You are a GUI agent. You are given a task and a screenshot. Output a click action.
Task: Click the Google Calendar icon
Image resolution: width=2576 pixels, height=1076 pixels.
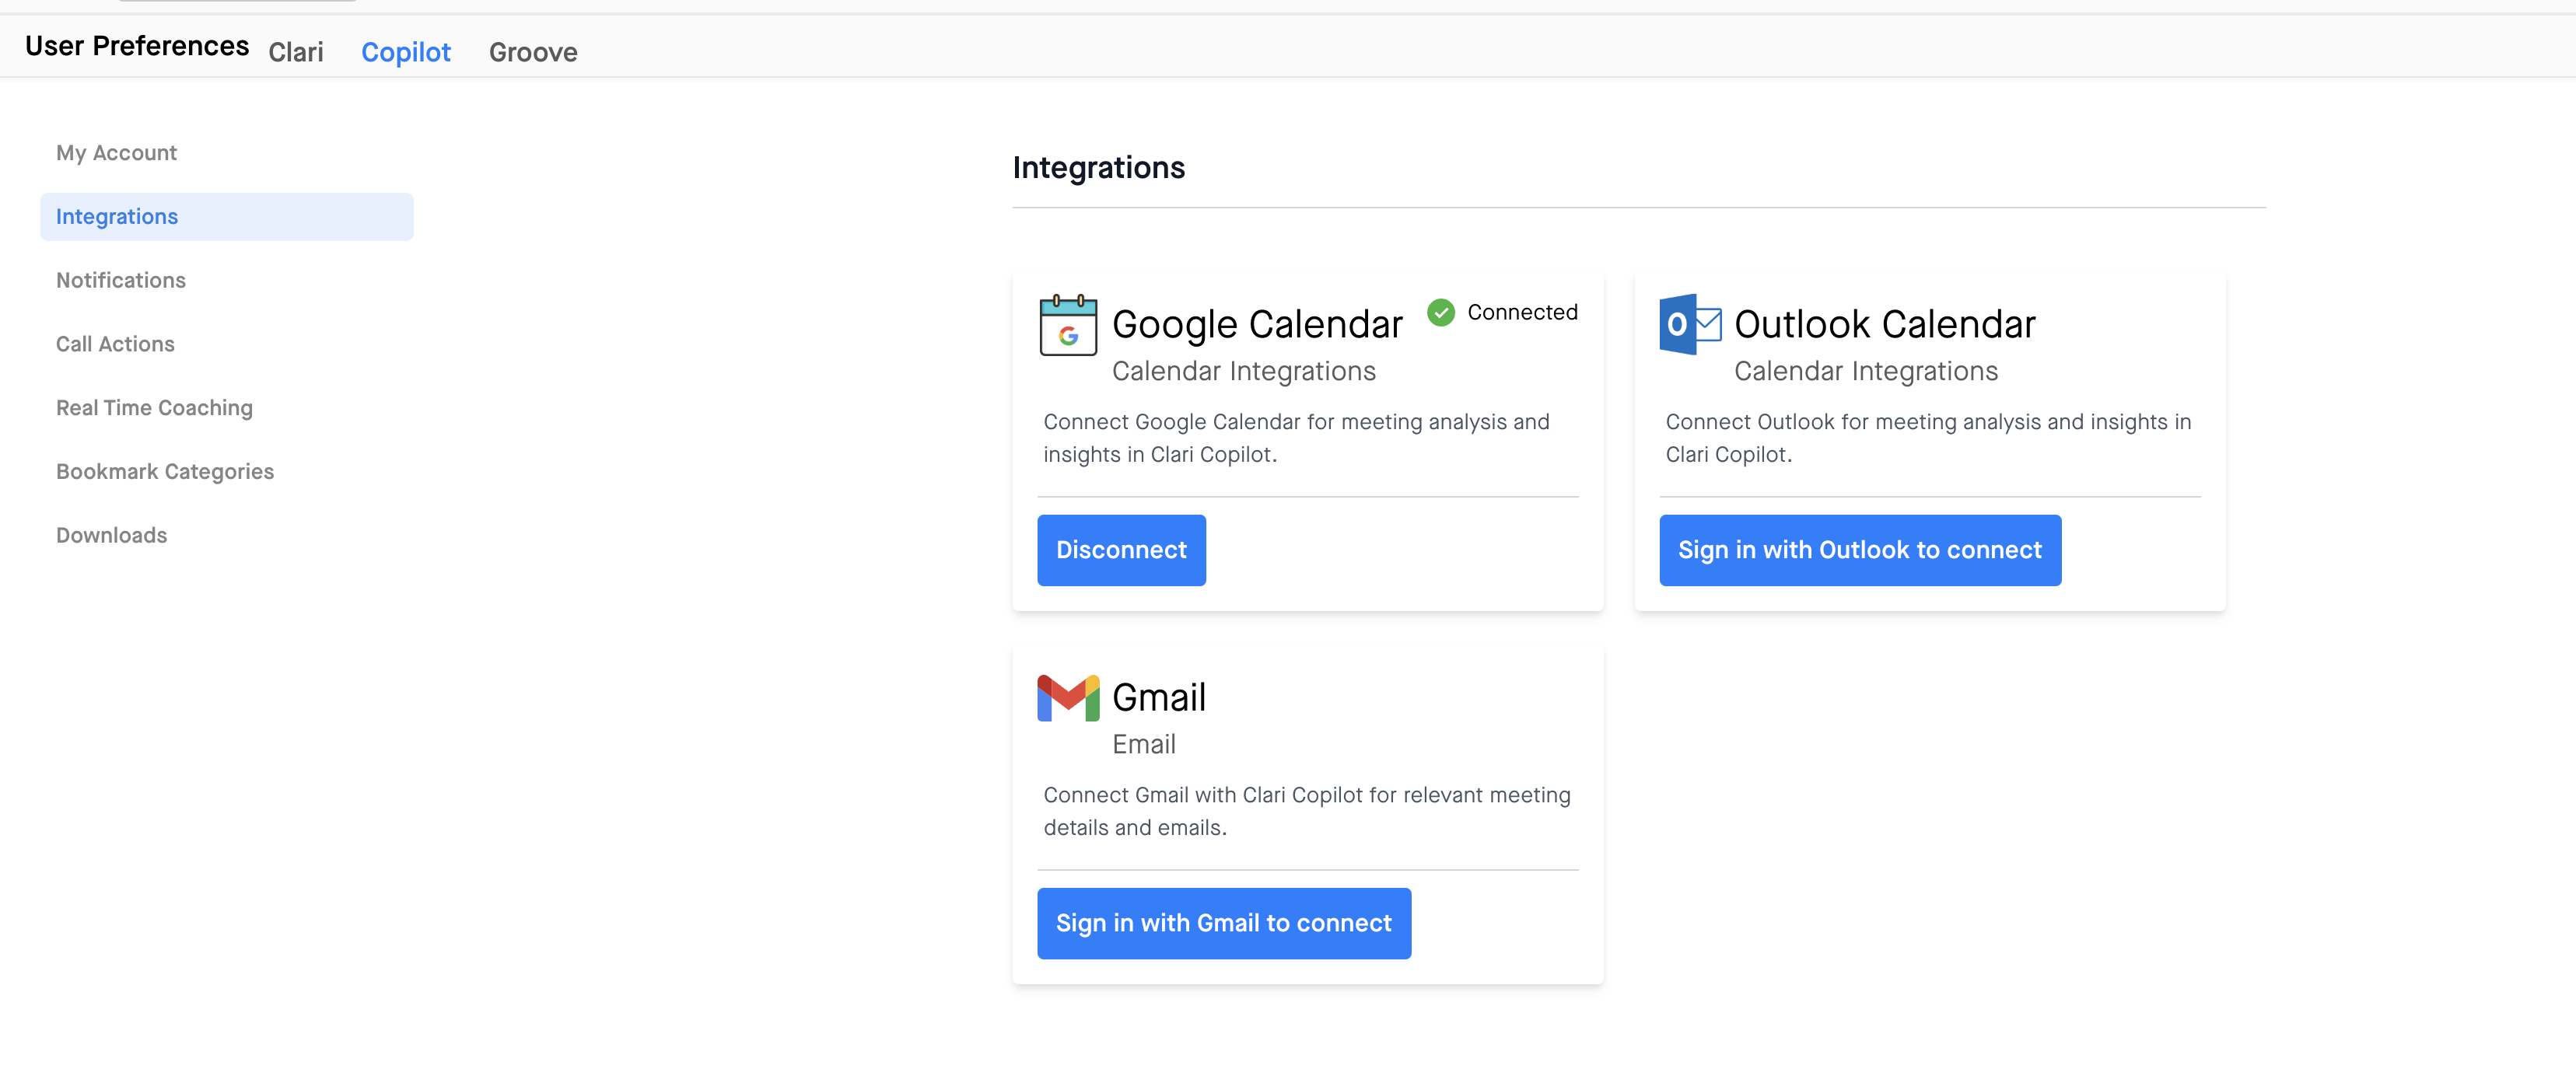click(x=1068, y=325)
